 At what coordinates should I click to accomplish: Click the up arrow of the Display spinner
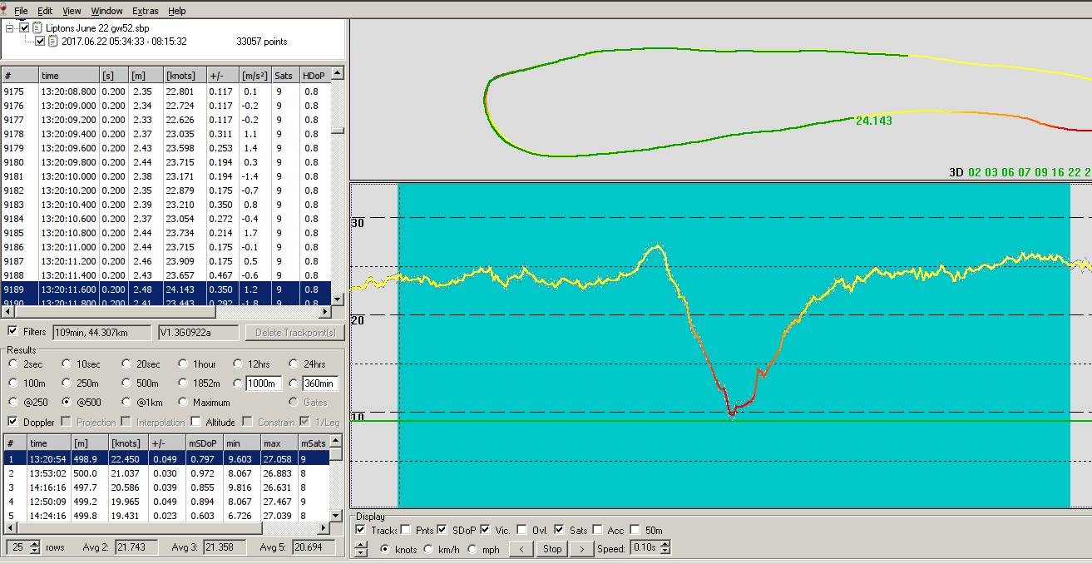click(x=360, y=544)
